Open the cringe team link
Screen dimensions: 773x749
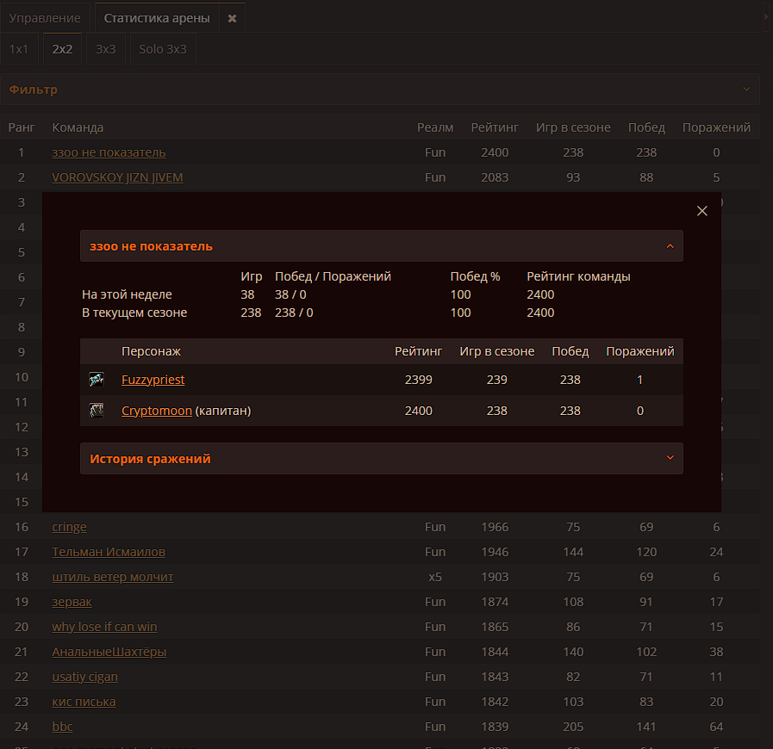click(69, 527)
